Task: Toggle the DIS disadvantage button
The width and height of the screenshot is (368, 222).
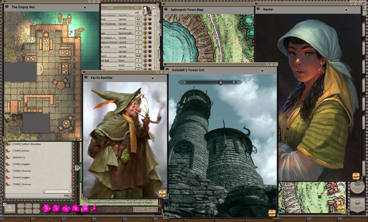Action: [21, 211]
